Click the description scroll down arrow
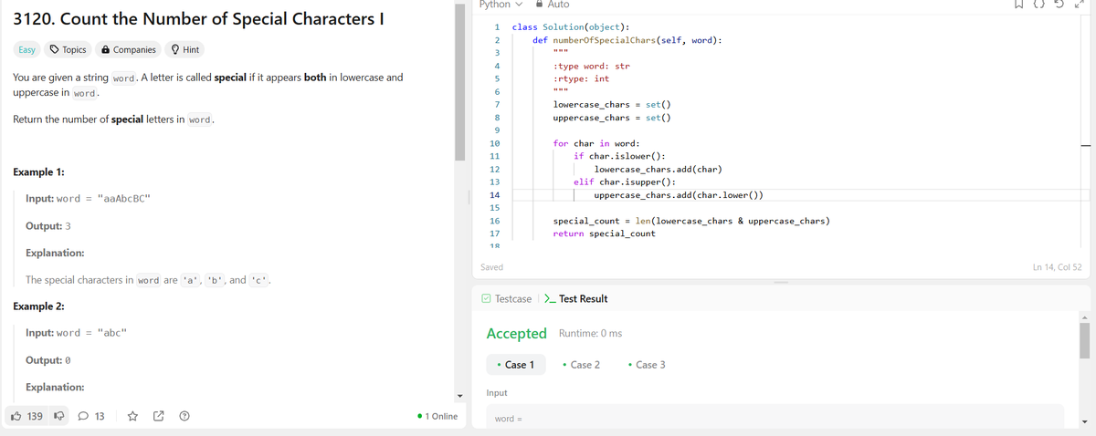The image size is (1096, 436). (x=460, y=395)
